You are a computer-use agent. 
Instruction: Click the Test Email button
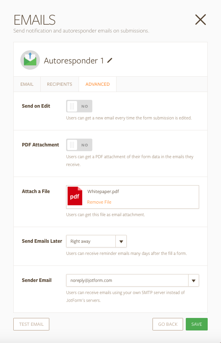31,324
